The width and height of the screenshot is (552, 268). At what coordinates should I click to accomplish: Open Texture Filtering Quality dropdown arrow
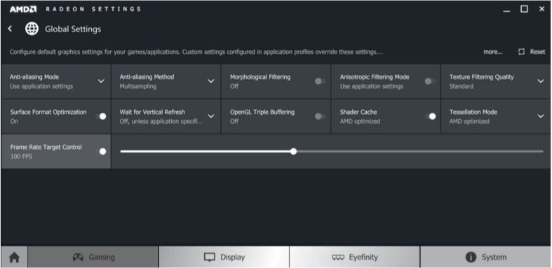point(541,81)
